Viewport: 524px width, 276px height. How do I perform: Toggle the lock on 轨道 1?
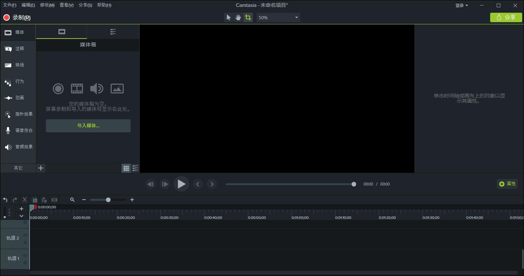click(25, 263)
